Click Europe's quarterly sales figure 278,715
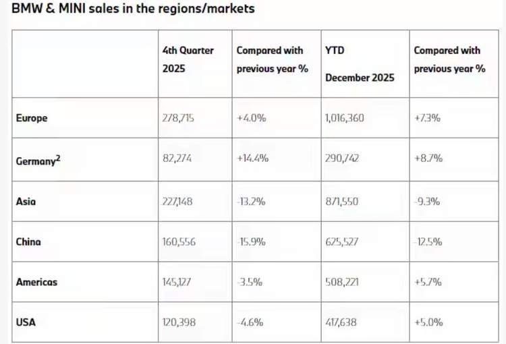Image resolution: width=506 pixels, height=344 pixels. 179,118
